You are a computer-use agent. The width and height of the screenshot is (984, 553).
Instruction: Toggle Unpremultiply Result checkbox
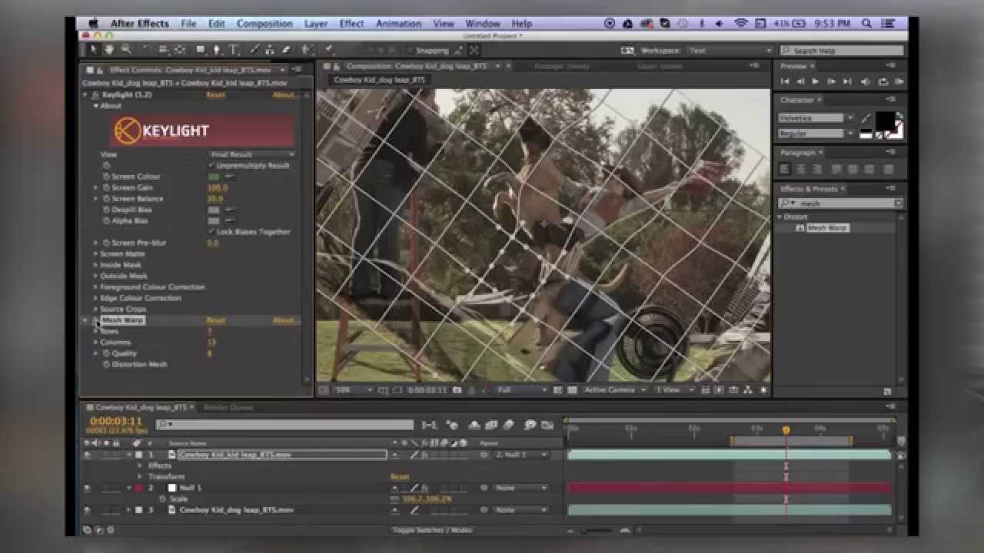pos(211,165)
